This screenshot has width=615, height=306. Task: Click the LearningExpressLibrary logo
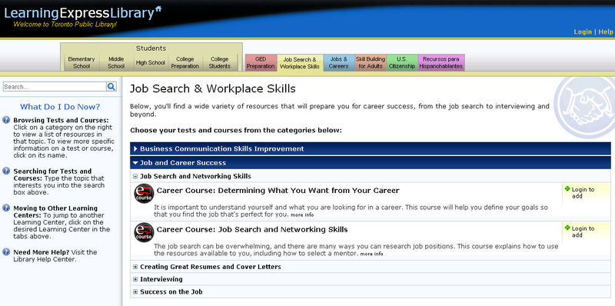pos(83,13)
